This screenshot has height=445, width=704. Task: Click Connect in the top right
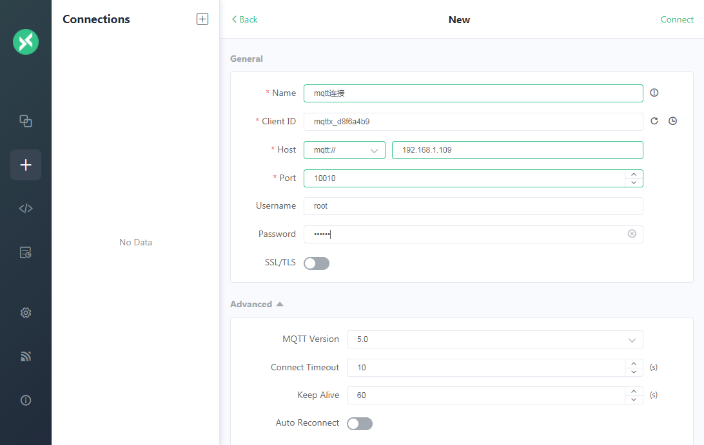pos(677,19)
